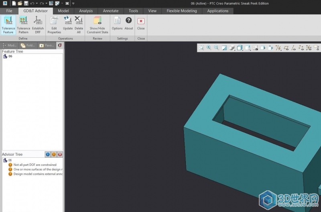Open the Datum Display Filters dropdown
Image resolution: width=321 pixels, height=212 pixels.
(x=278, y=48)
